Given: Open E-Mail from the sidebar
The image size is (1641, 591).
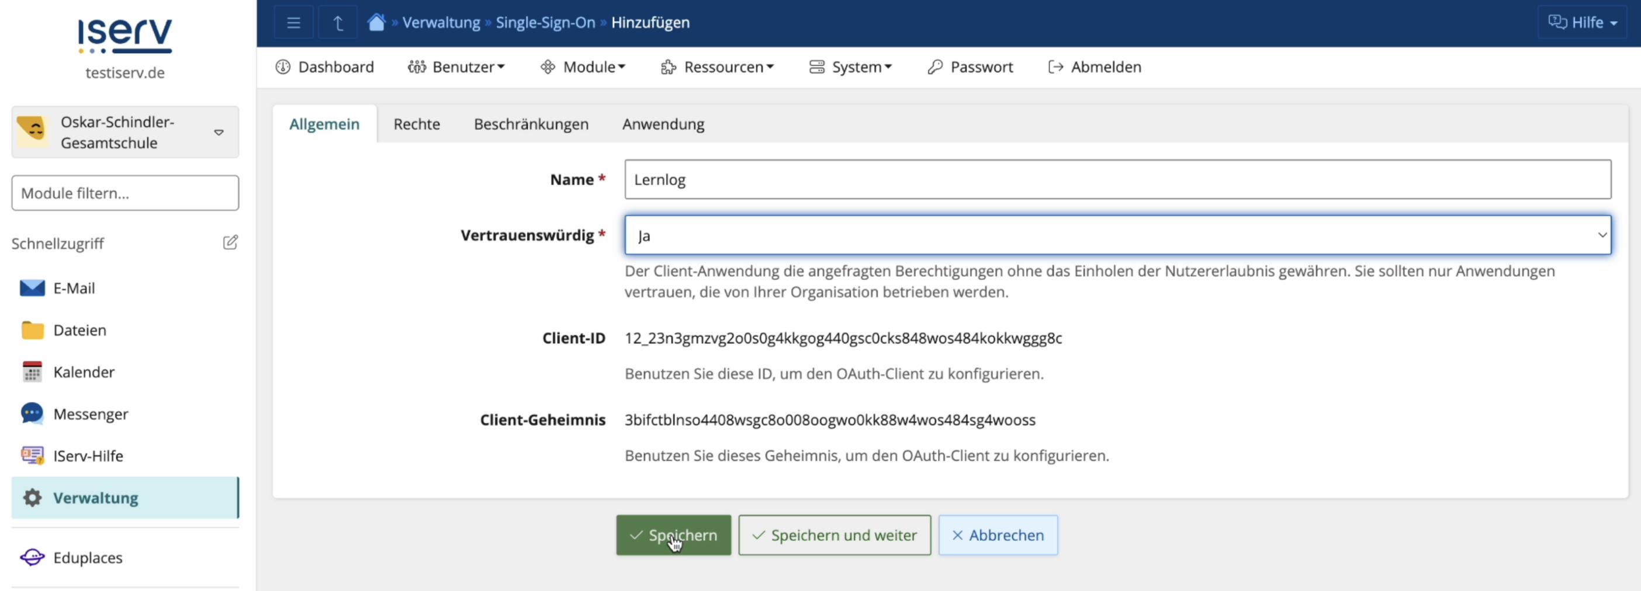Looking at the screenshot, I should pos(73,288).
